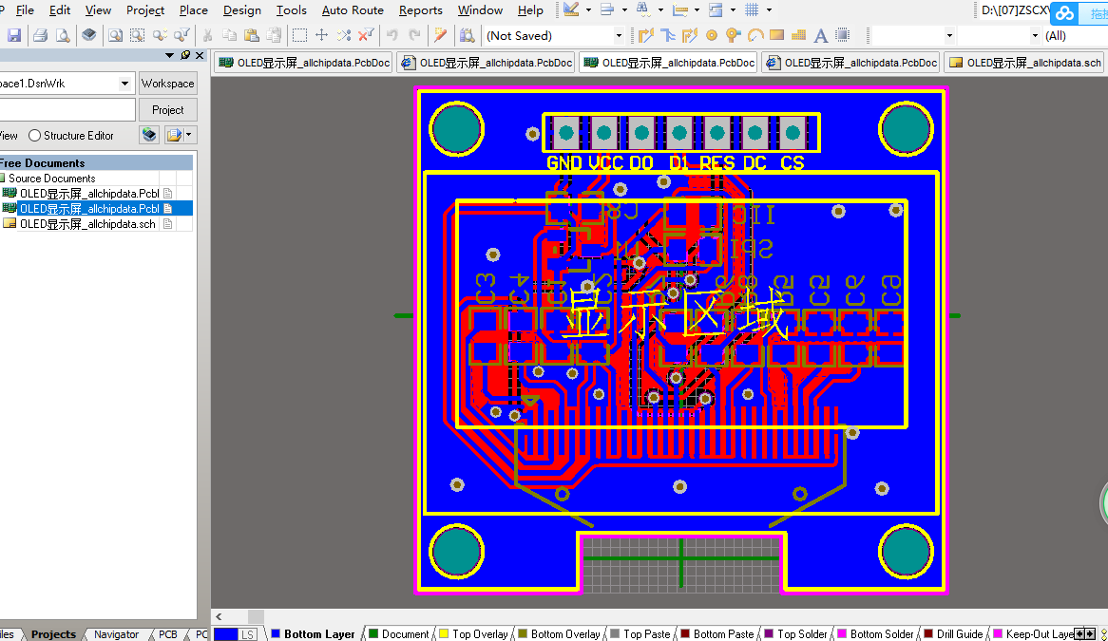Select the Place Polygon Plane tool

(x=799, y=35)
